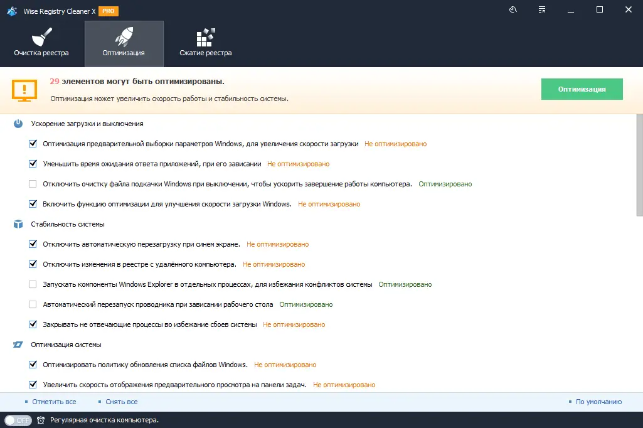The image size is (643, 428).
Task: Click the 29 элементов могут быть оптимизированы text
Action: [x=137, y=81]
